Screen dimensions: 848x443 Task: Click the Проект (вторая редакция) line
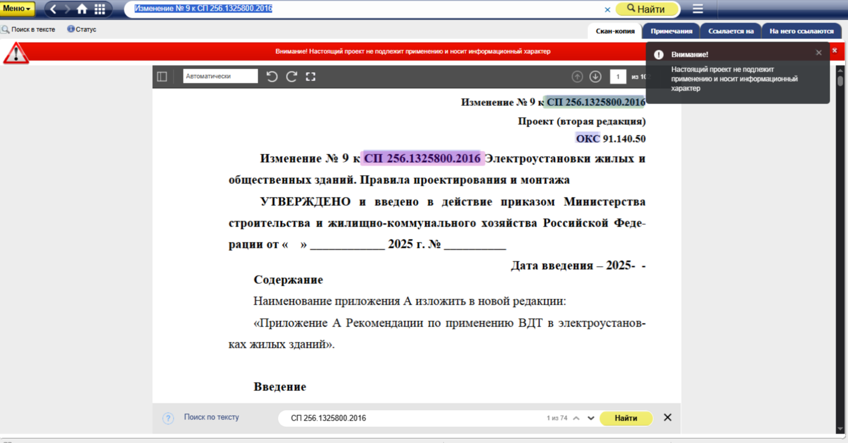click(x=582, y=121)
